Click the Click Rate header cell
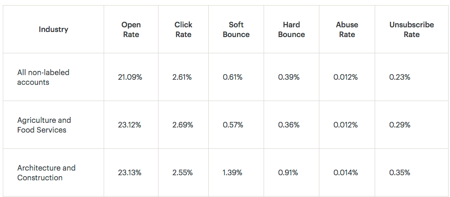The height and width of the screenshot is (197, 450). tap(183, 30)
